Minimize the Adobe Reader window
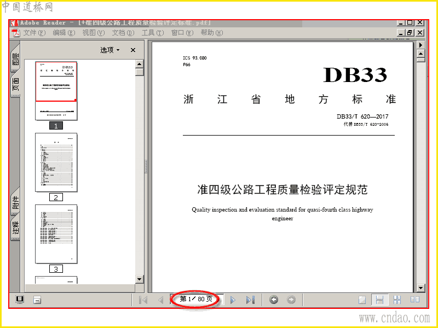Screen dimensions: 438x328 401,22
